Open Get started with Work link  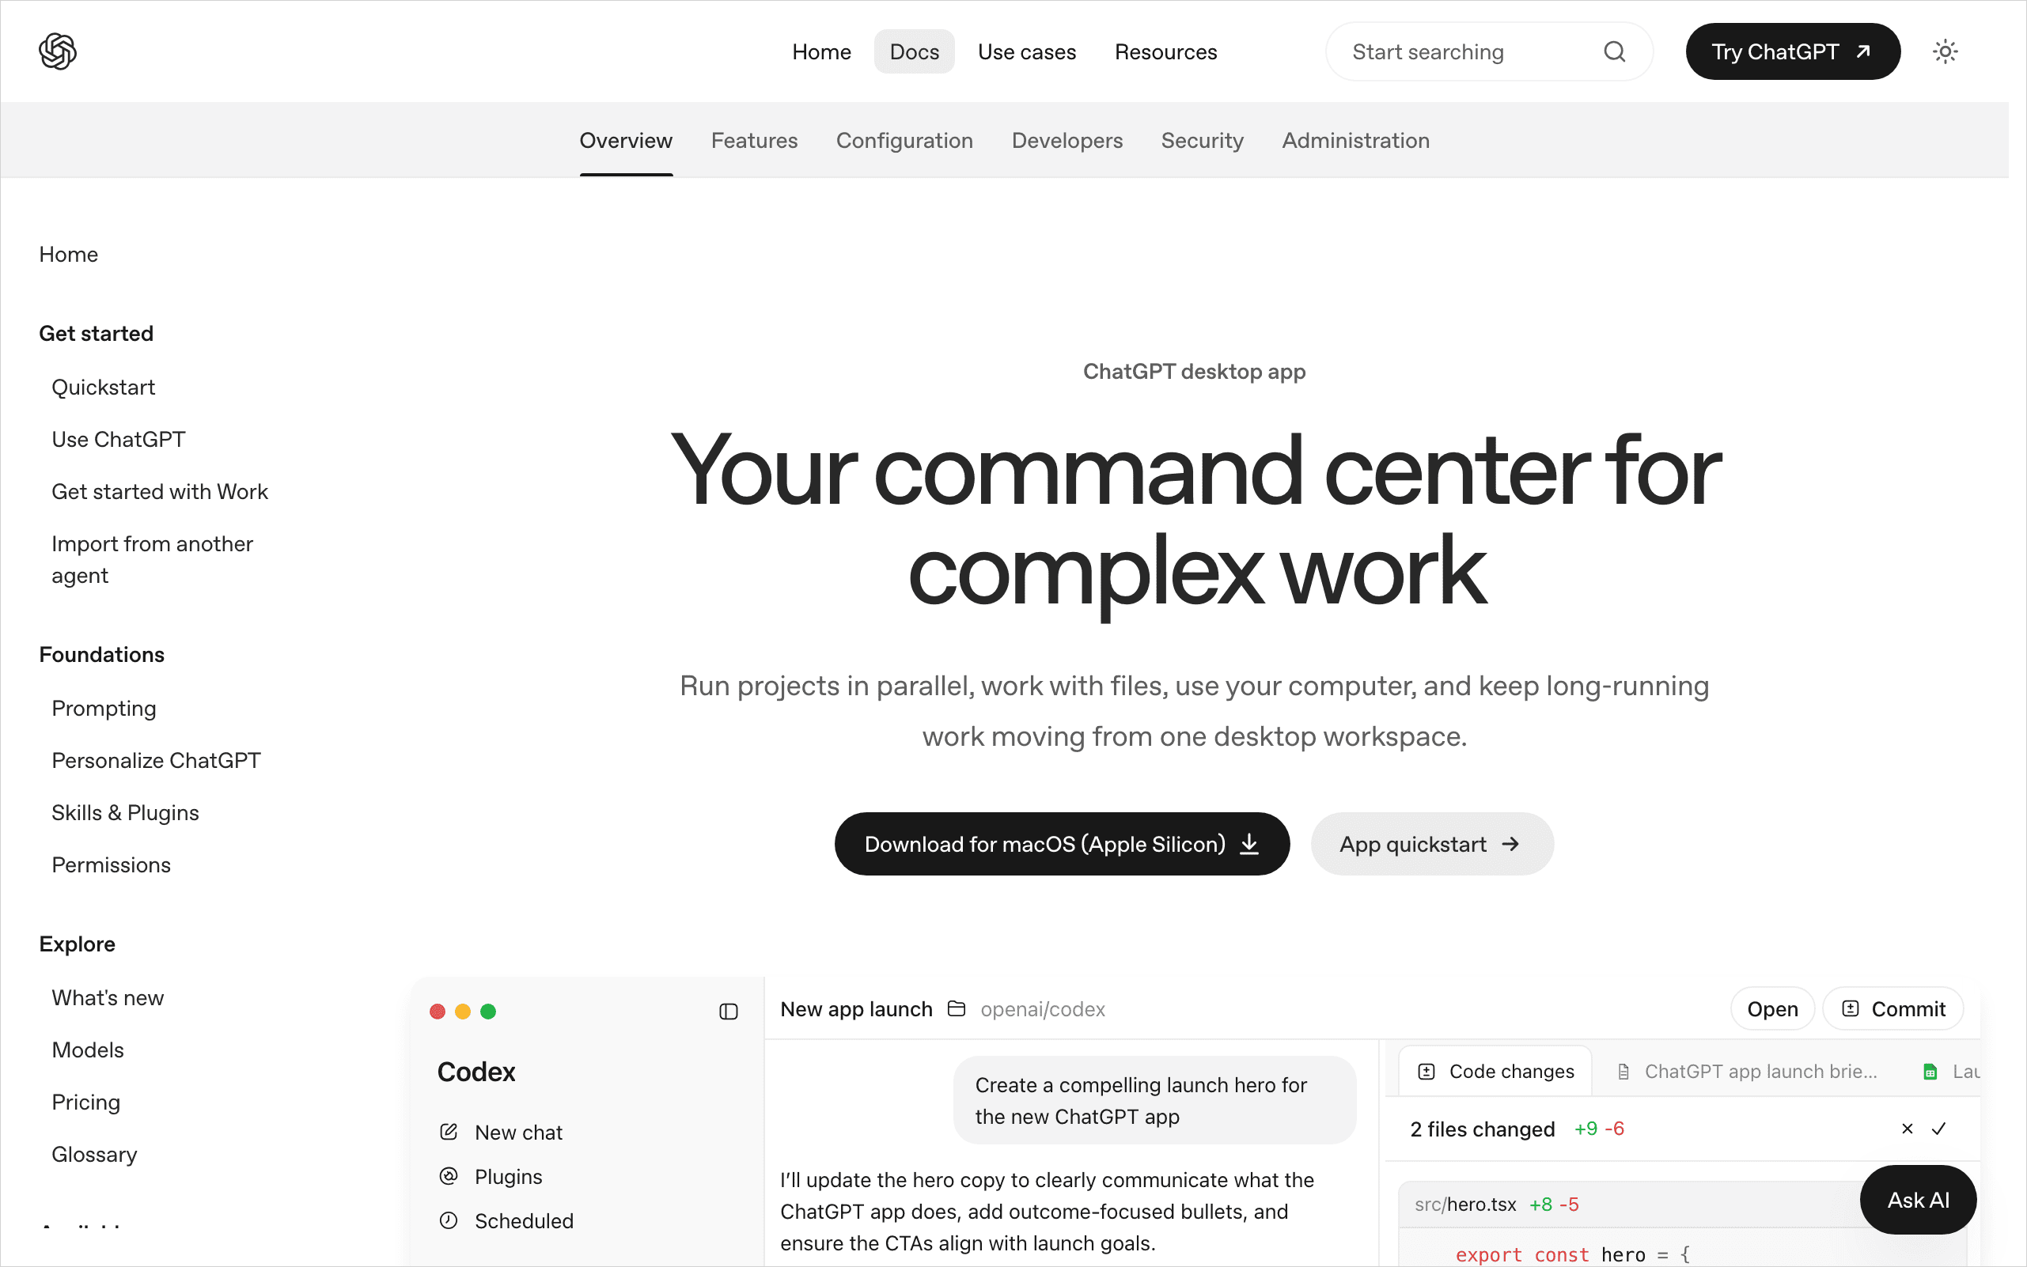coord(159,491)
